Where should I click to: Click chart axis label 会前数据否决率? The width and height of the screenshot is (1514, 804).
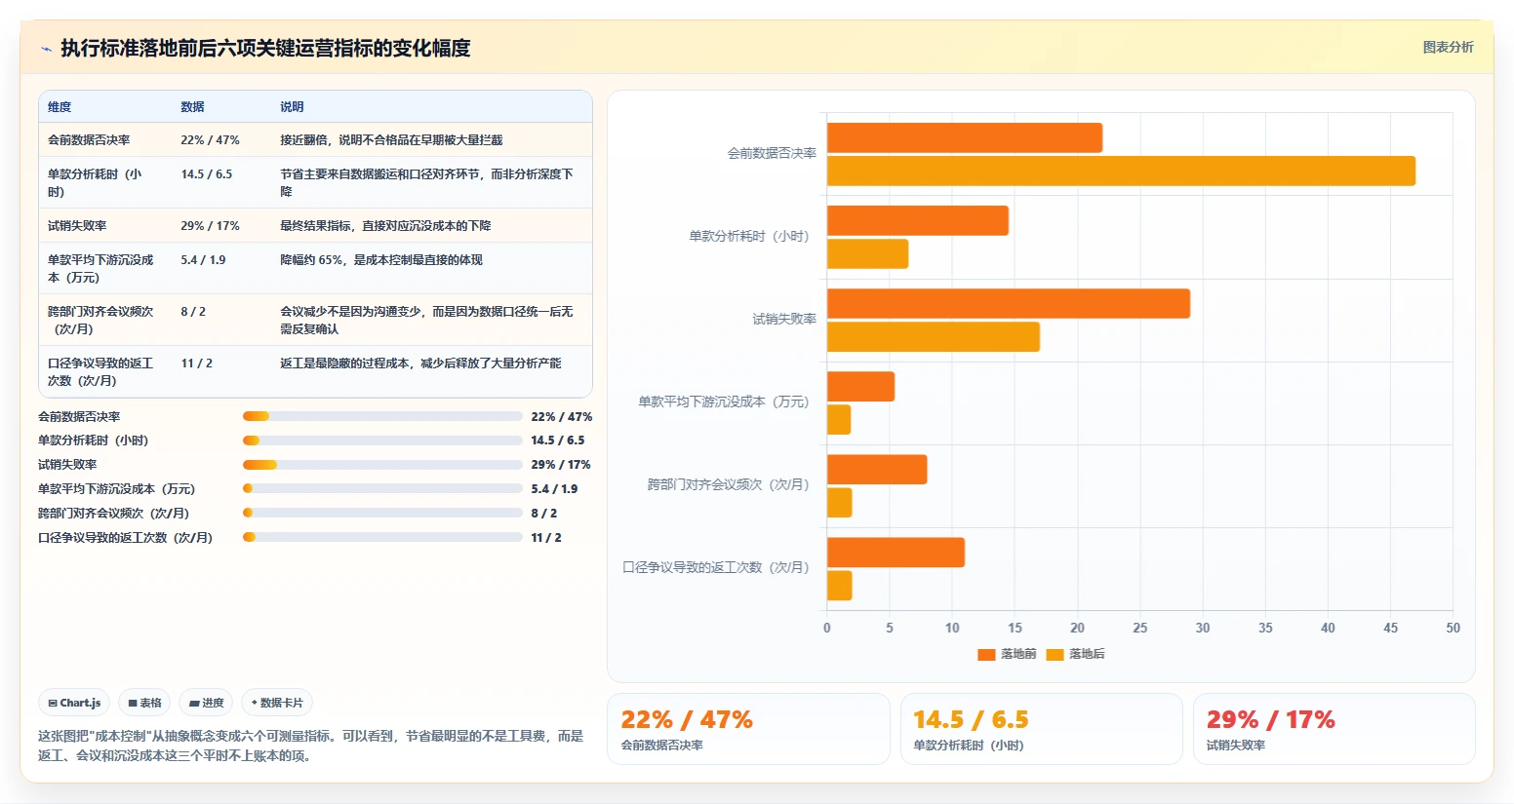click(x=772, y=153)
